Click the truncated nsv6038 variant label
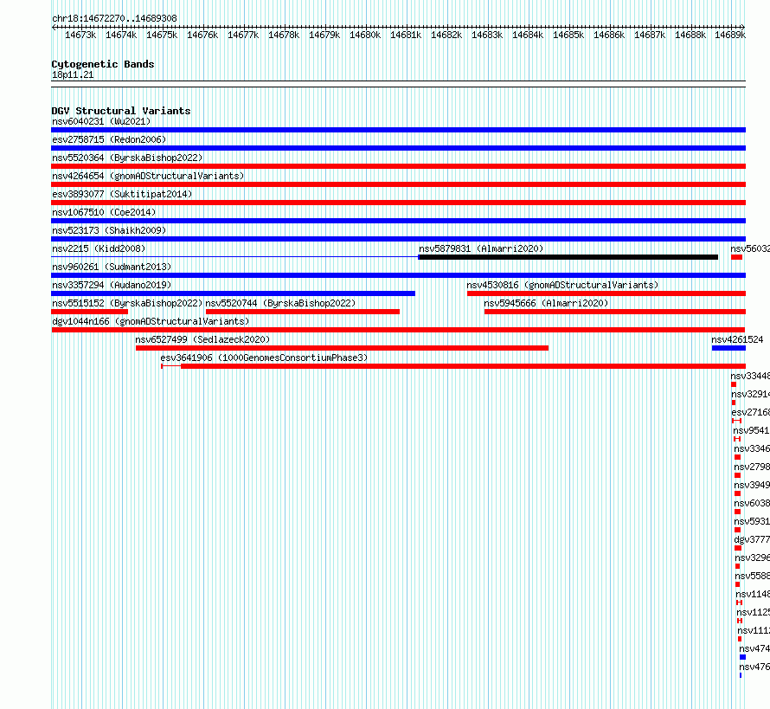The image size is (770, 709). pos(752,503)
